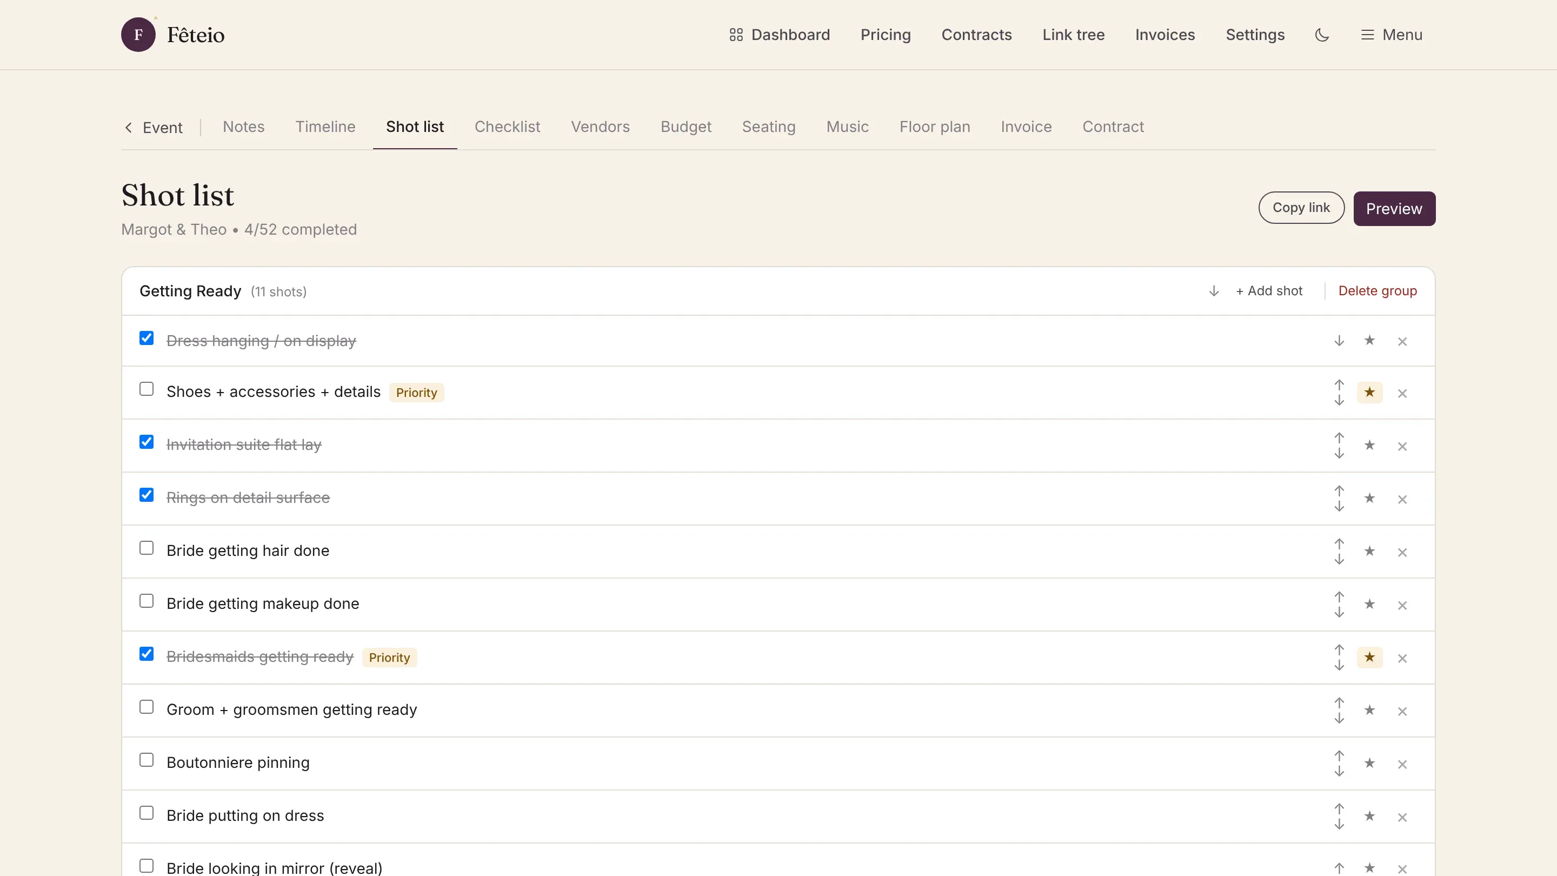The height and width of the screenshot is (876, 1557).
Task: Open the Menu hamburger button
Action: pos(1392,35)
